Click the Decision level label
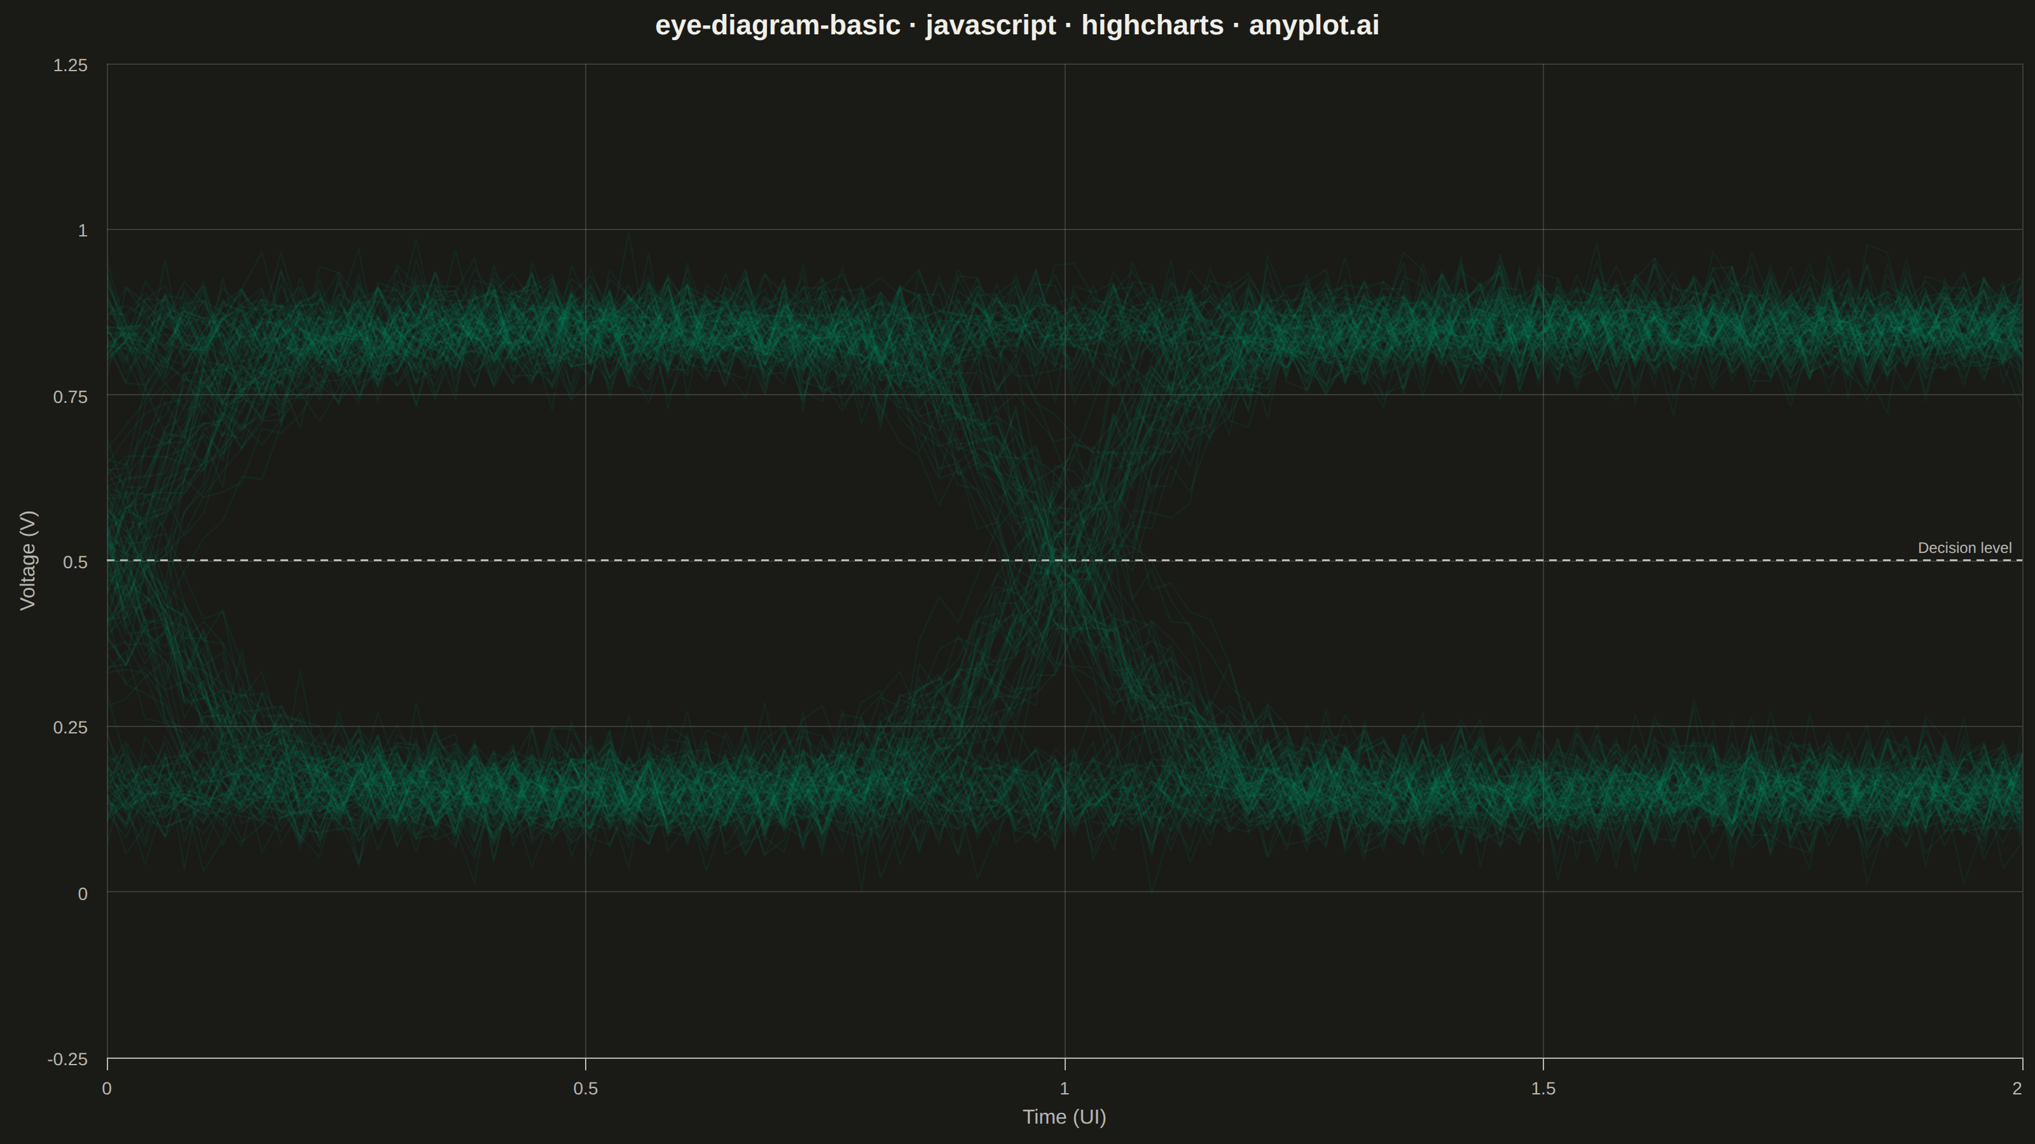Screen dimensions: 2035x1144 coord(1964,548)
